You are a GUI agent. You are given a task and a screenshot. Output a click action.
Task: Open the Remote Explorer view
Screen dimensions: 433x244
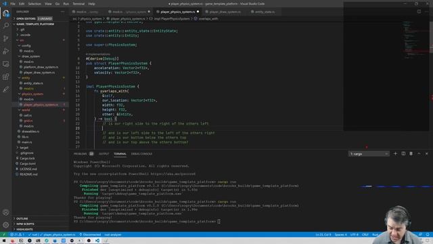[6, 64]
